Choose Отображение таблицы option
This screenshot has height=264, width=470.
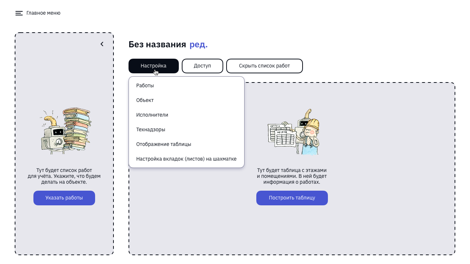click(x=187, y=144)
